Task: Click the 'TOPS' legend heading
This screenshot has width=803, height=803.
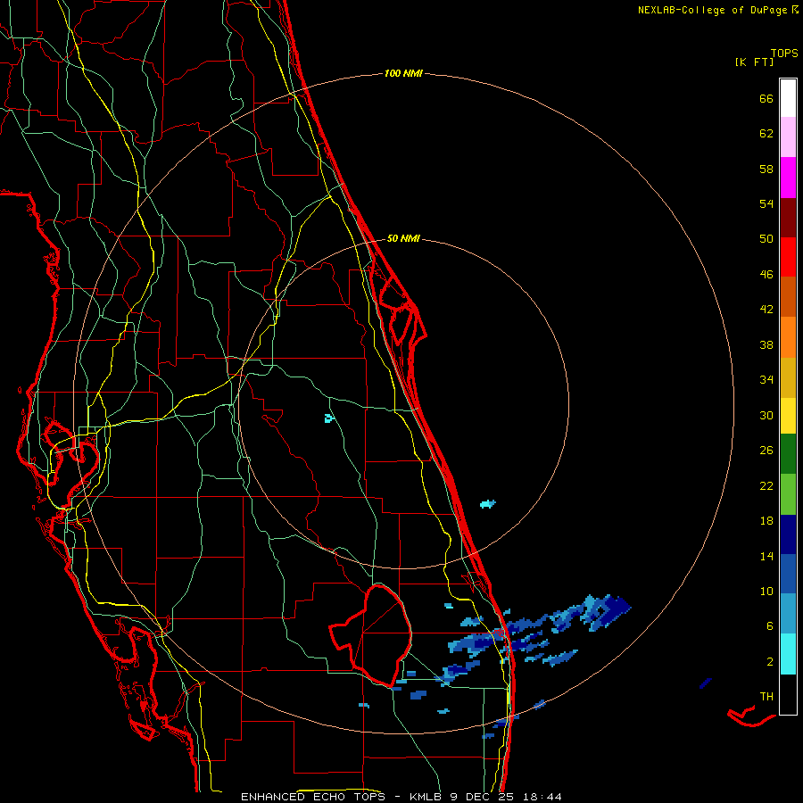Action: 784,53
